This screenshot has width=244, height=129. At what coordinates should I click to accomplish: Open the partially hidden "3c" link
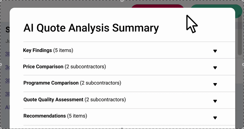(x=7, y=67)
